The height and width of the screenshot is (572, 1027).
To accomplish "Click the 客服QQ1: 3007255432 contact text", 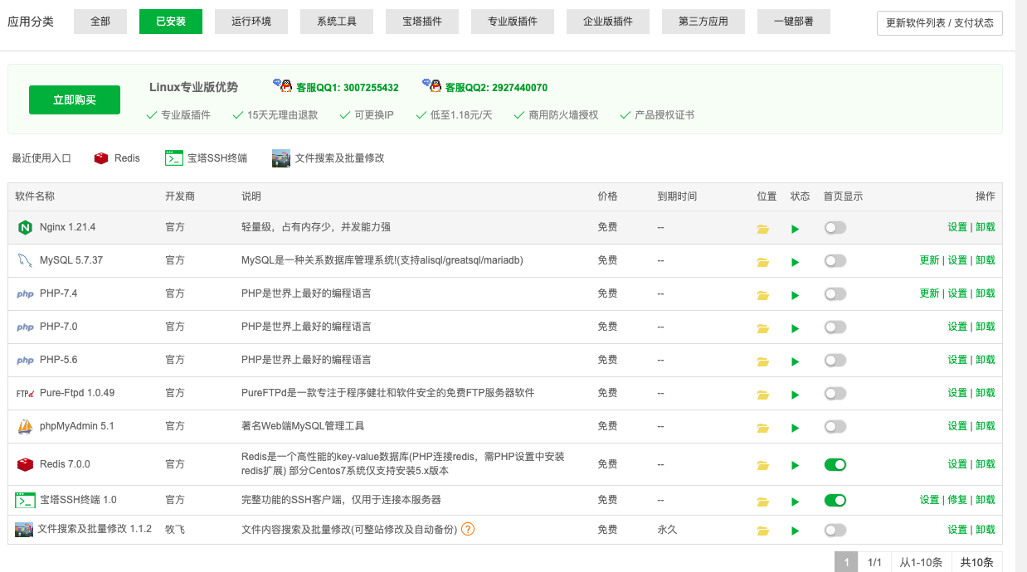I will click(348, 87).
